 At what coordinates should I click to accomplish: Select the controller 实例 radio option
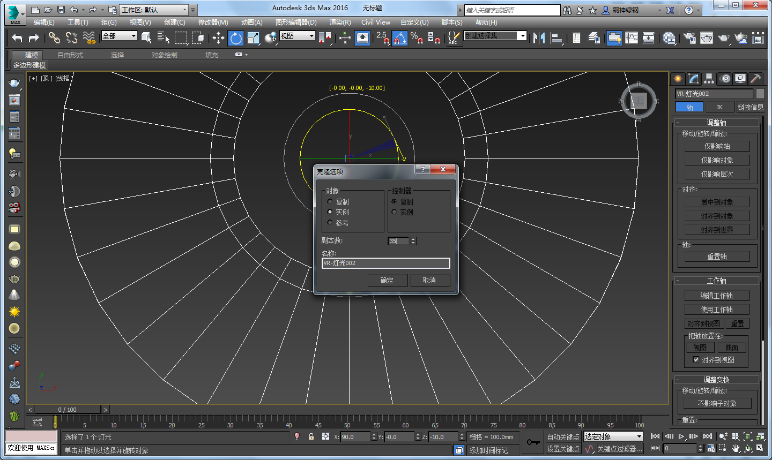coord(394,212)
